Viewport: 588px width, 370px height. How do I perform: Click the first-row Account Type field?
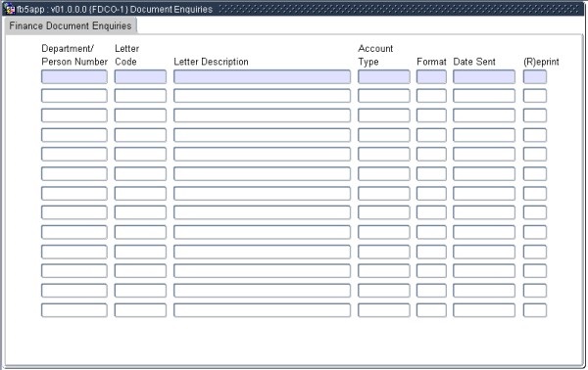tap(383, 76)
